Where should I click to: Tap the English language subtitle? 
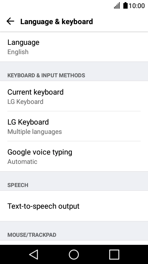coord(18,52)
